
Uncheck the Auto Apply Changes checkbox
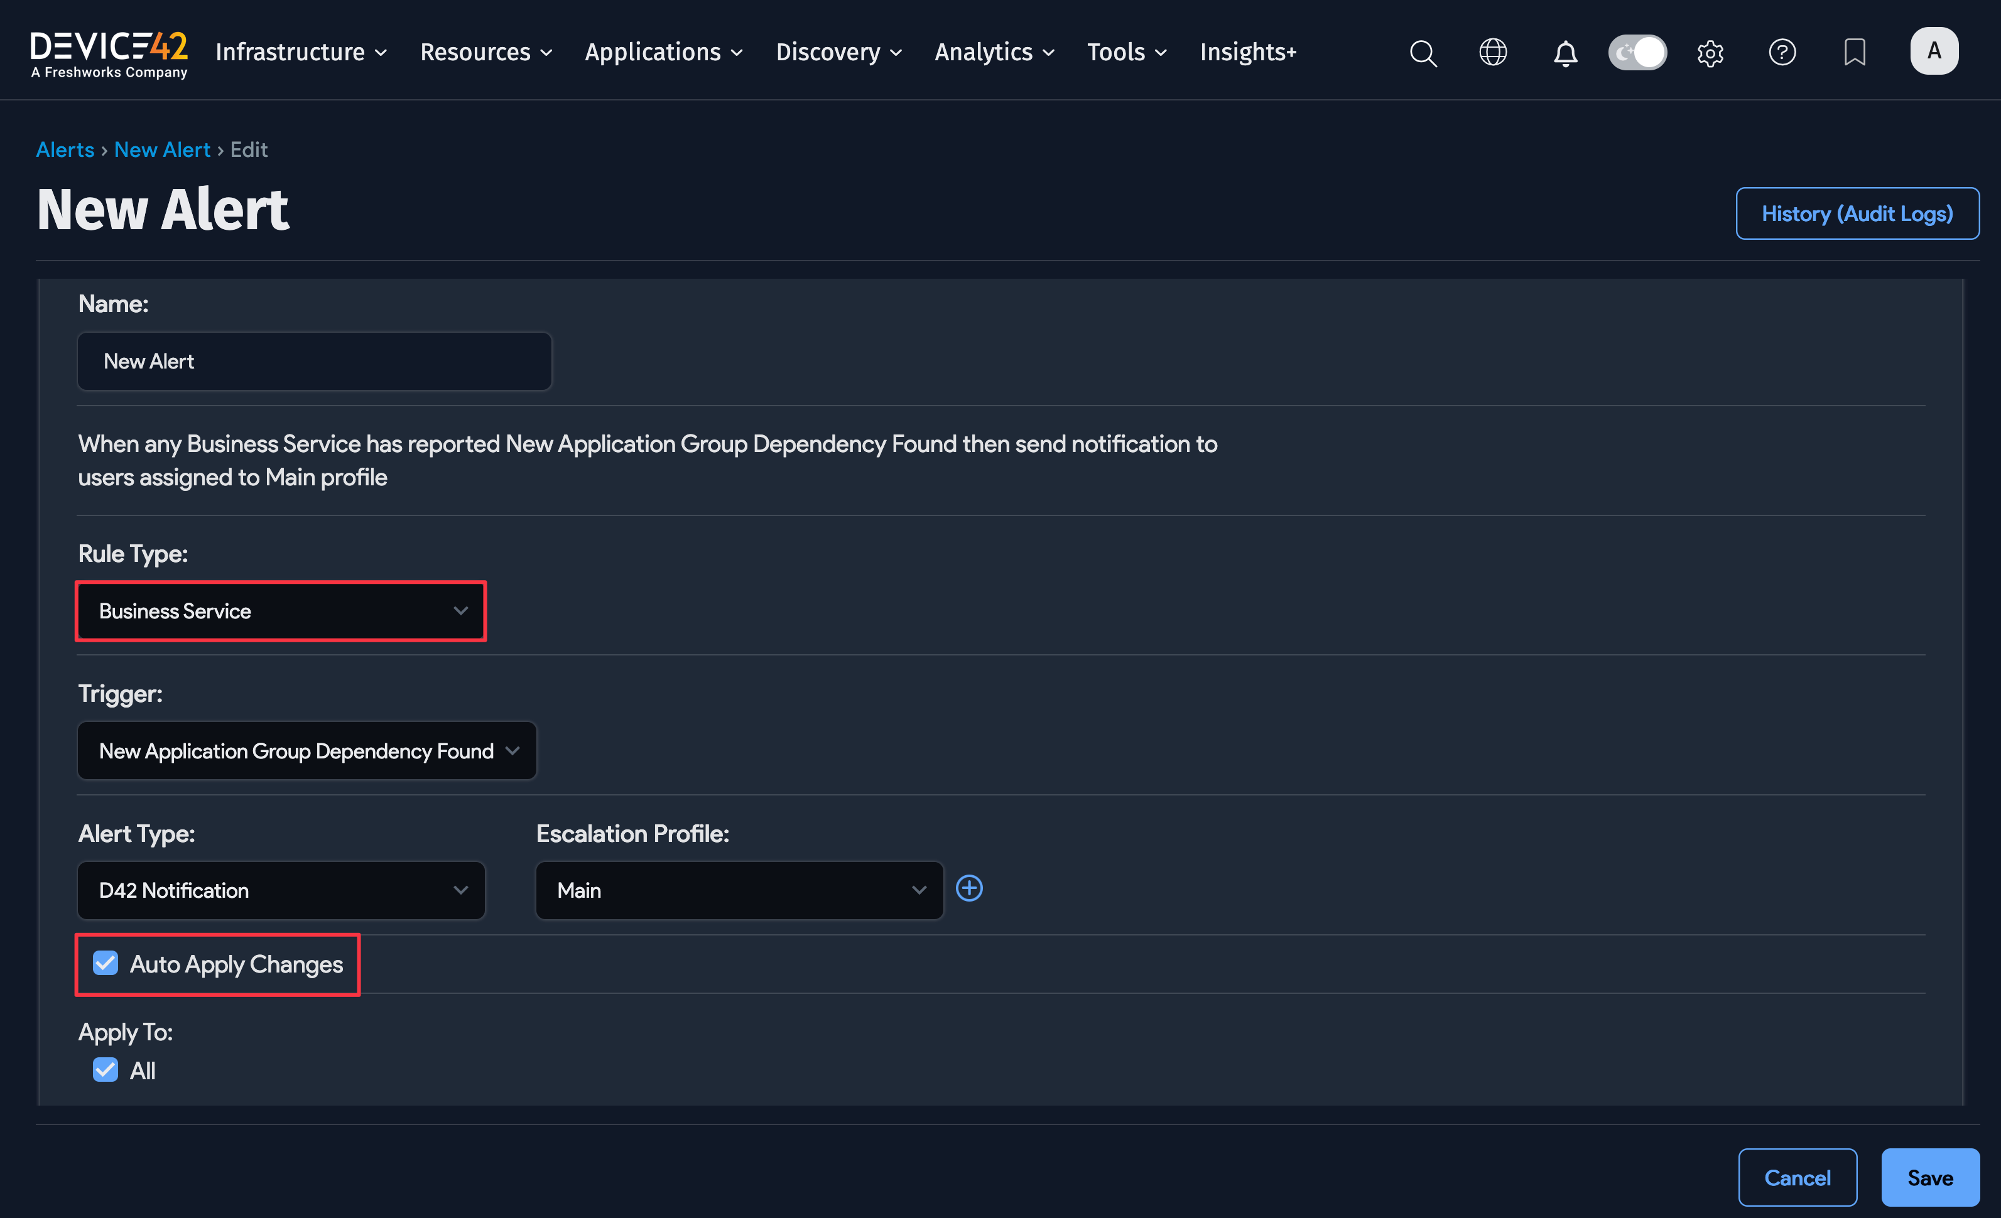coord(105,963)
